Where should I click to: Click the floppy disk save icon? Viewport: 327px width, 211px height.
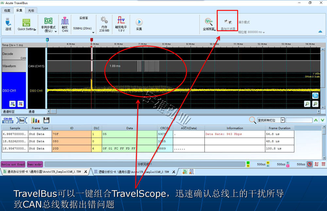click(x=46, y=120)
